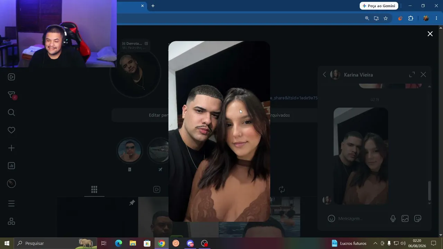This screenshot has width=443, height=249.
Task: Switch to the posts grid tab
Action: pyautogui.click(x=94, y=189)
